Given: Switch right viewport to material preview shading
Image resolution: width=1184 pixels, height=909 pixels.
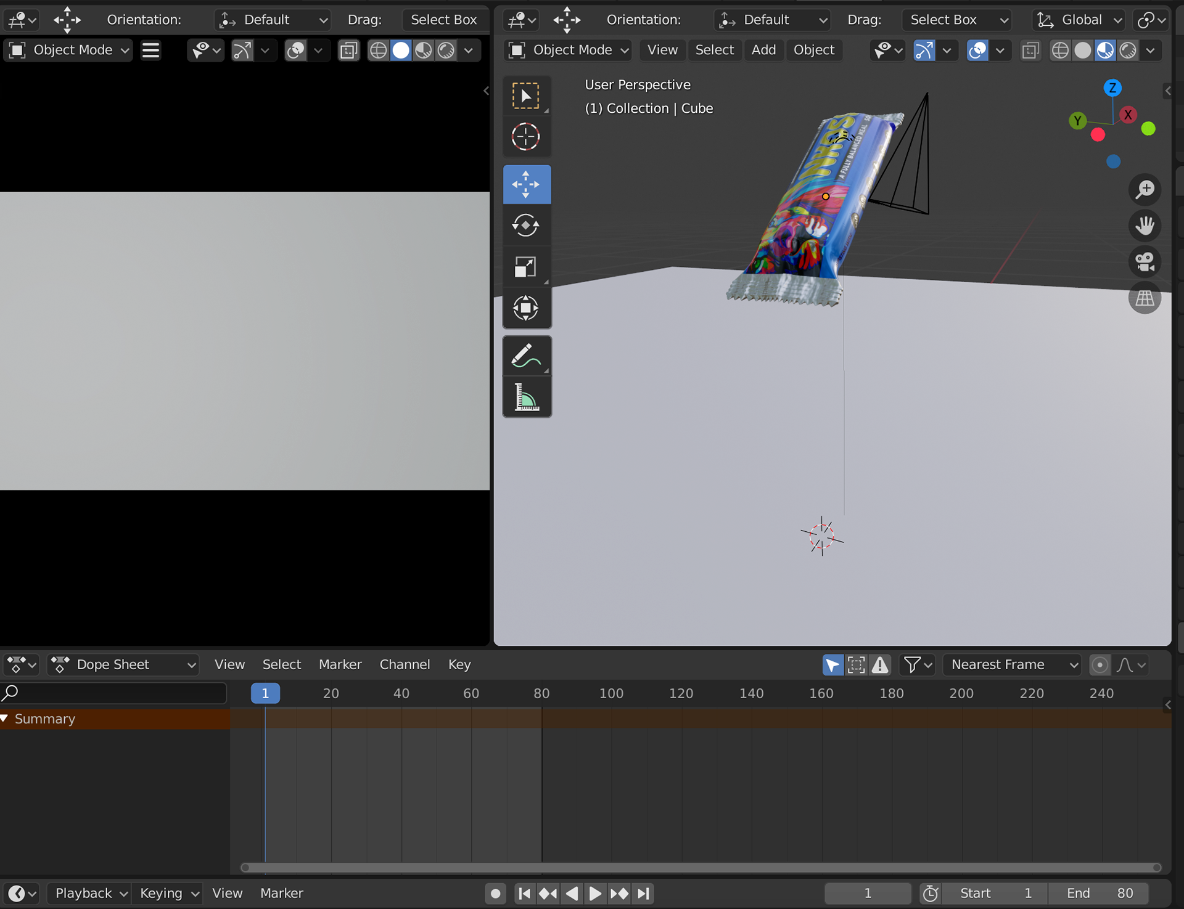Looking at the screenshot, I should [x=1105, y=50].
